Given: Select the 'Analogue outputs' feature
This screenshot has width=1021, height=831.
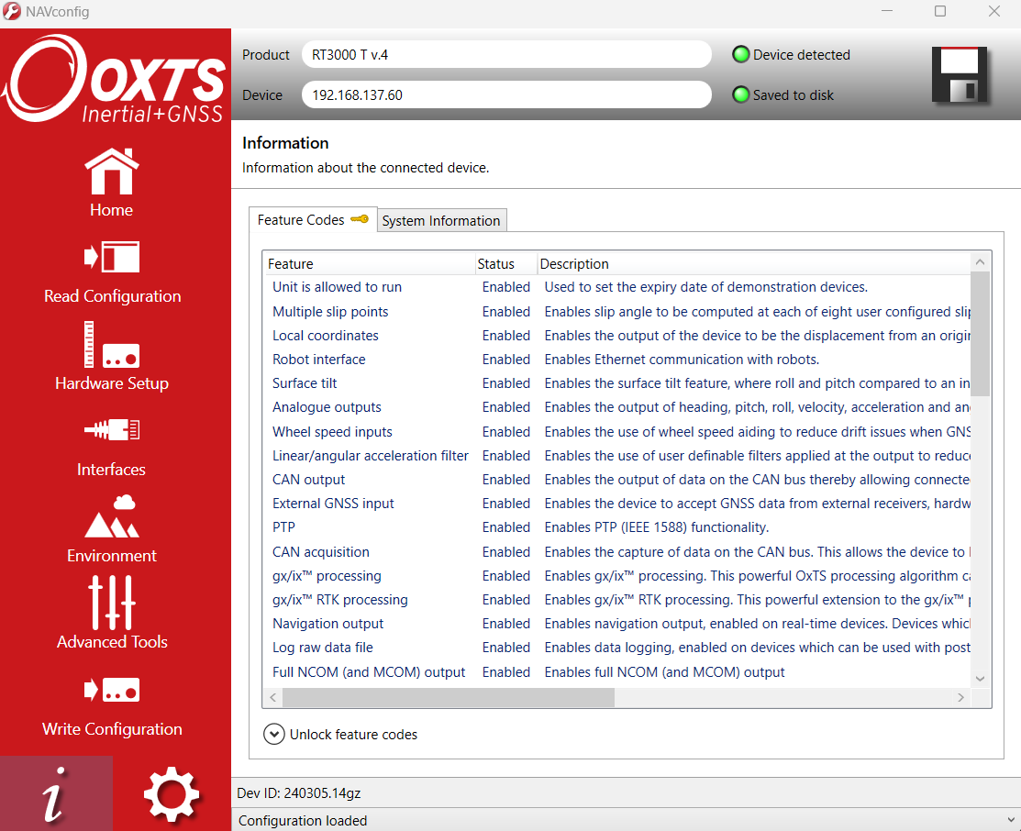Looking at the screenshot, I should coord(327,407).
